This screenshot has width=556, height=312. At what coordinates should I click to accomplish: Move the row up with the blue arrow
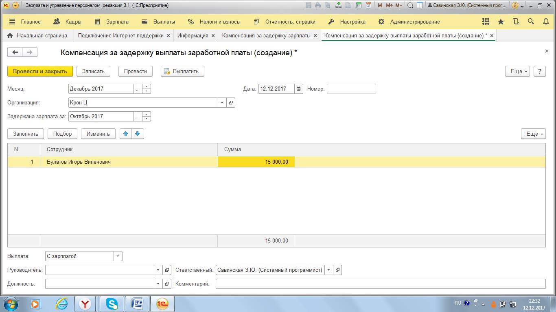pyautogui.click(x=125, y=134)
